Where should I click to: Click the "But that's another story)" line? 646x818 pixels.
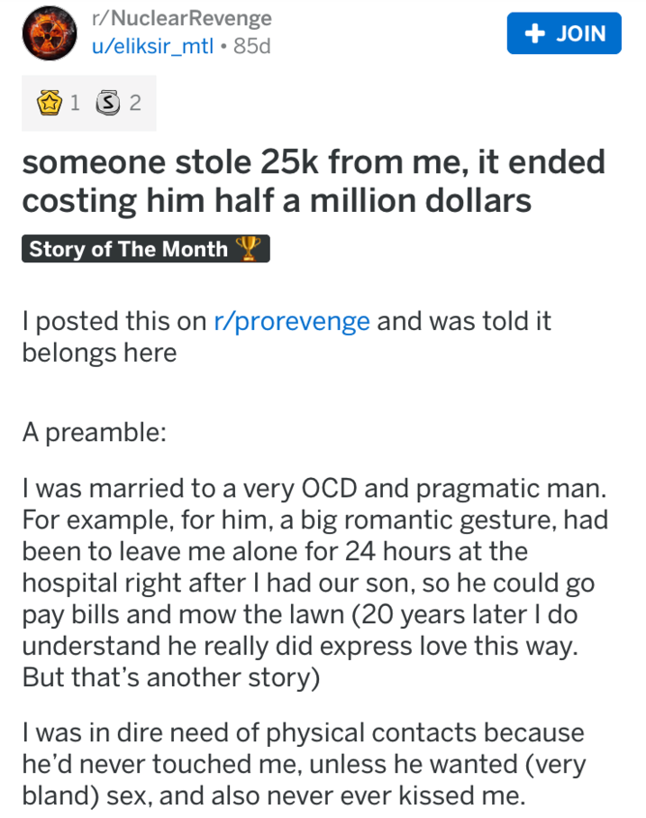click(170, 678)
